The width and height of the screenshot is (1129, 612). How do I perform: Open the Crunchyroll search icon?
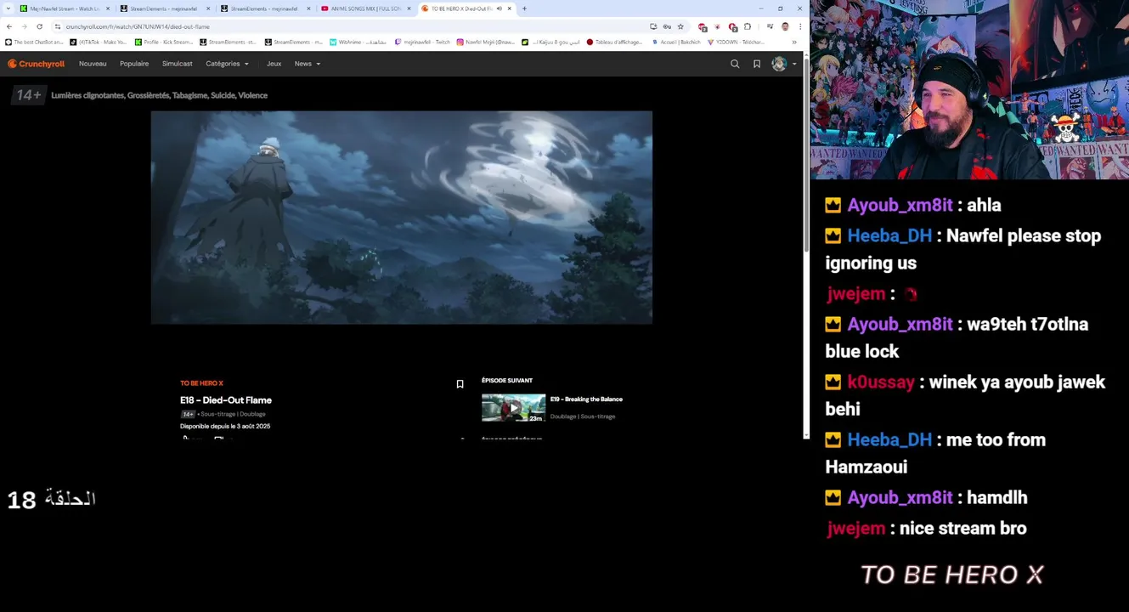point(735,64)
